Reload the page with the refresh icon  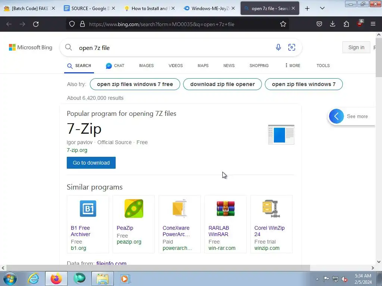[x=36, y=24]
